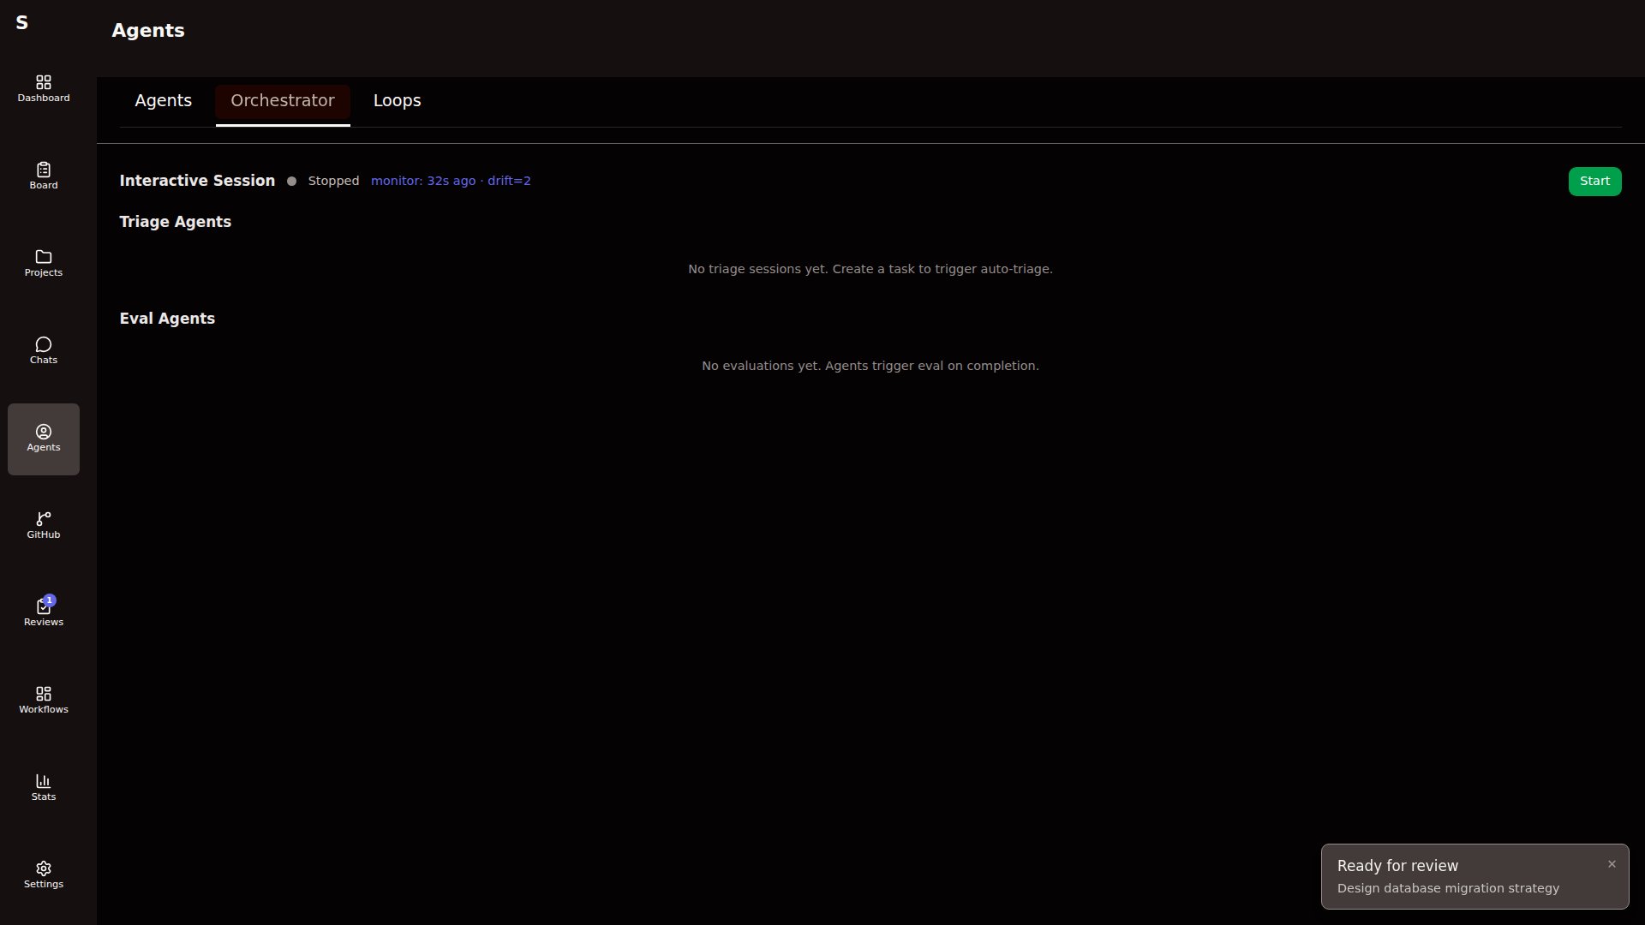Open the Projects panel
1645x925 pixels.
point(43,263)
